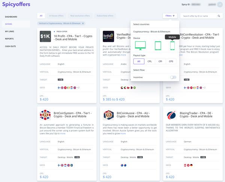225x182 pixels.
Task: Select the Mobile device icon
Action: point(172,46)
